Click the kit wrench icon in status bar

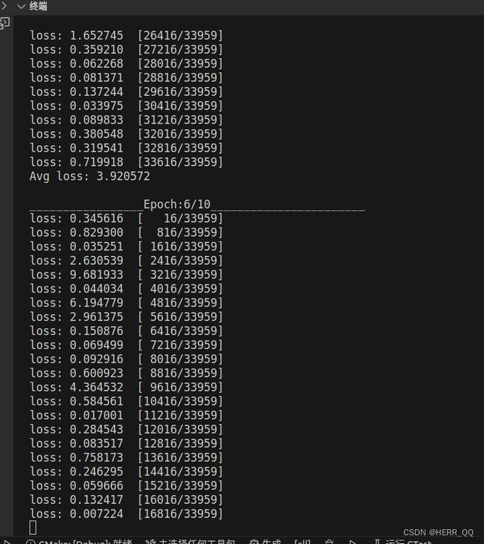click(150, 542)
